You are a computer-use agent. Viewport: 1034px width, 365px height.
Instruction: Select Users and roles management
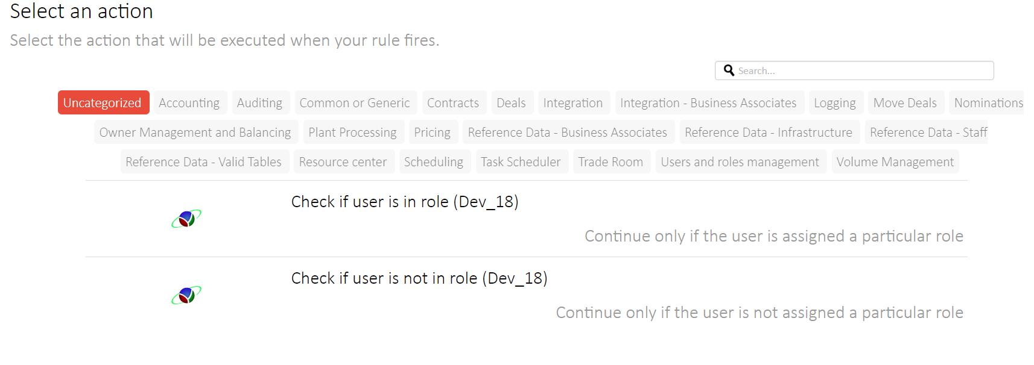pos(740,162)
